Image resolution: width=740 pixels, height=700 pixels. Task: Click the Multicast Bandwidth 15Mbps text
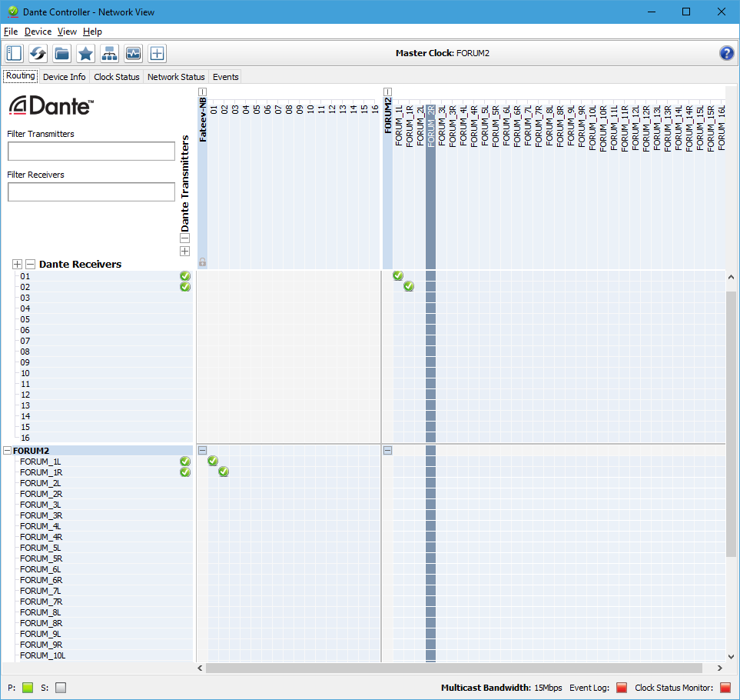point(501,688)
